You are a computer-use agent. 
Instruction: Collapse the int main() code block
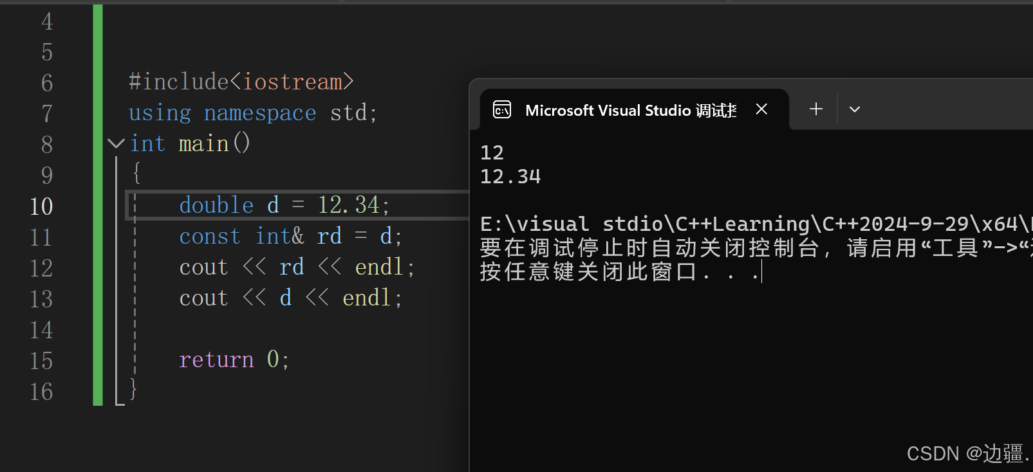116,143
